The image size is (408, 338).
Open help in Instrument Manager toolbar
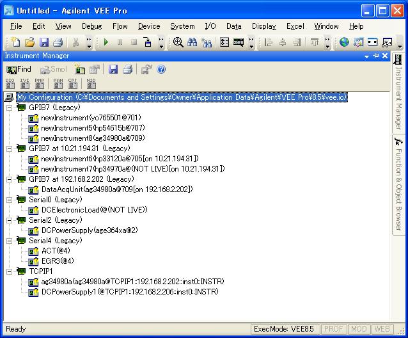click(161, 69)
